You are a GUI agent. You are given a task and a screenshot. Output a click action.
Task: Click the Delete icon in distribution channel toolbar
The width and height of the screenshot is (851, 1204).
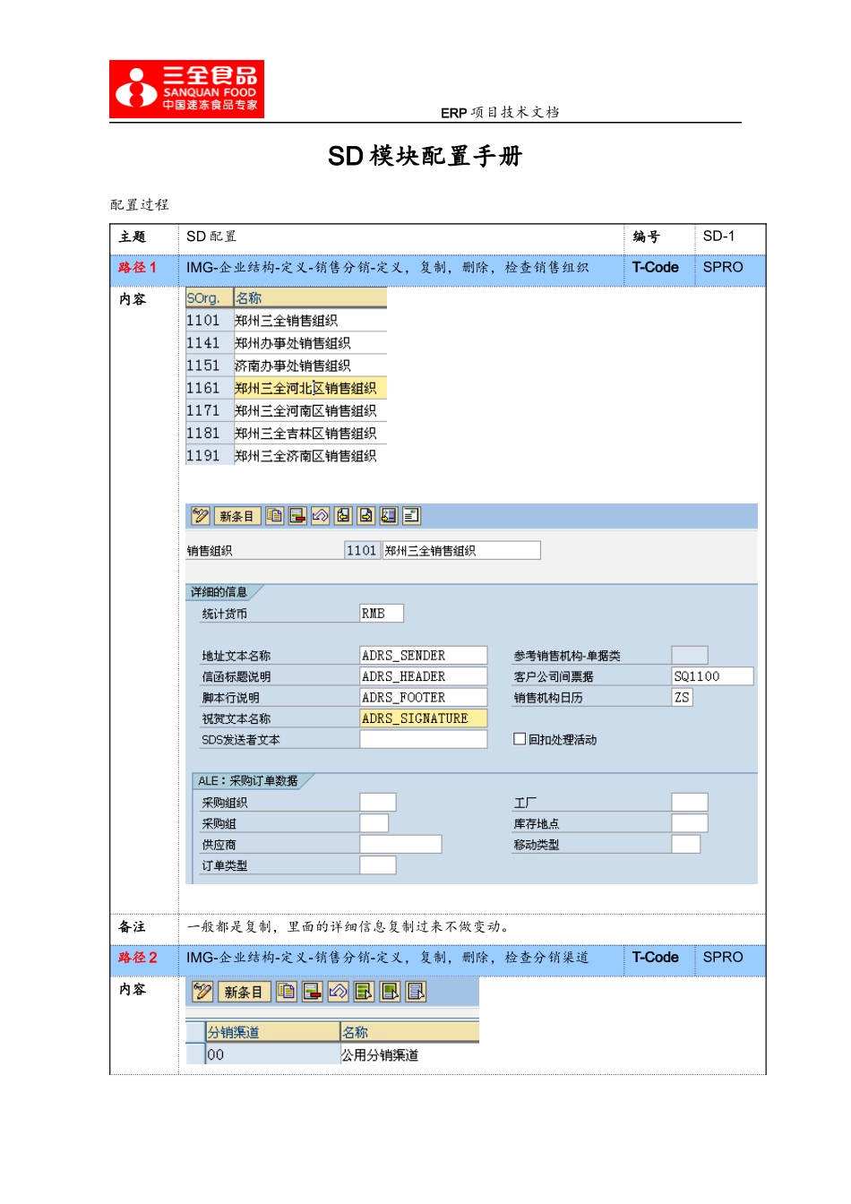coord(312,992)
